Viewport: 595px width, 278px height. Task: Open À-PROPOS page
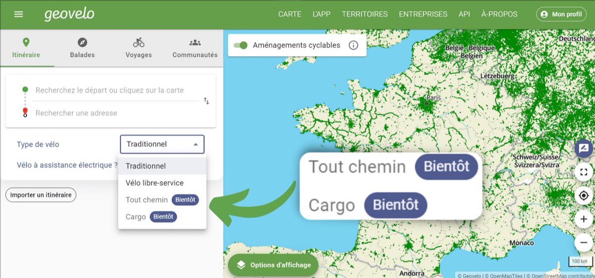[x=499, y=14]
